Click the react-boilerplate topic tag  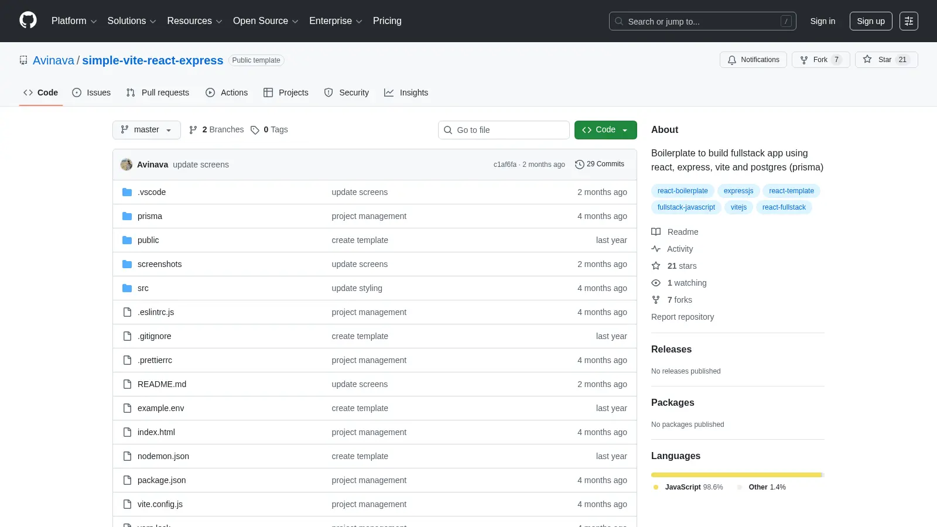pos(682,191)
